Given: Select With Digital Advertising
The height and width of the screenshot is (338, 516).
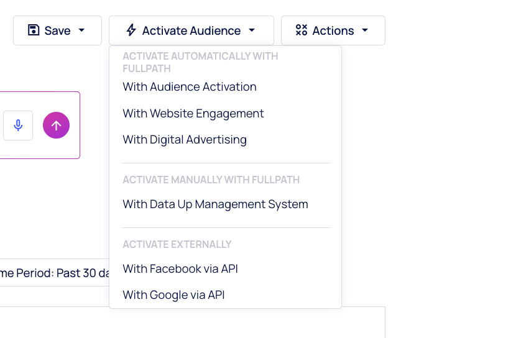Looking at the screenshot, I should [185, 140].
